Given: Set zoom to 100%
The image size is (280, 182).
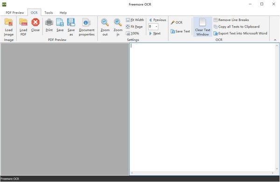Looking at the screenshot, I should 133,33.
